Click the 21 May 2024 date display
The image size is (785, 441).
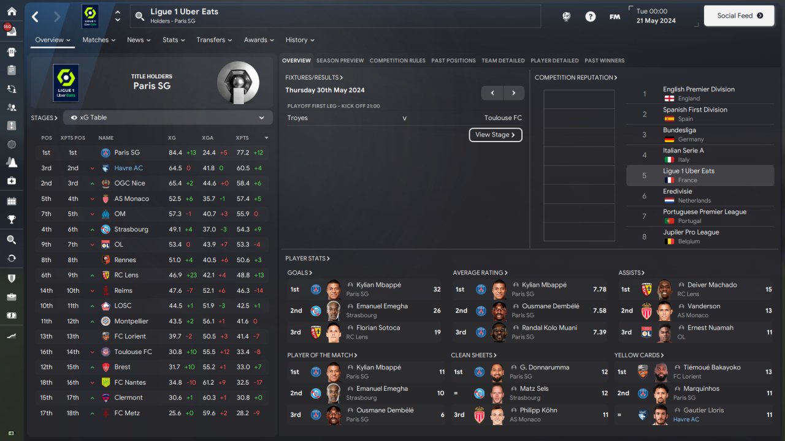pyautogui.click(x=656, y=21)
